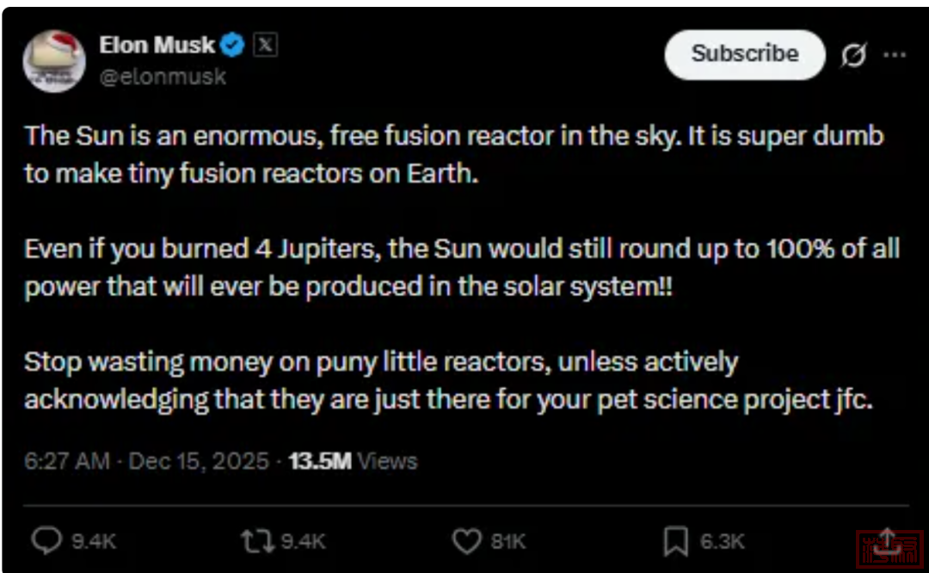Click the X affiliation badge beside name
The image size is (929, 573).
[265, 45]
